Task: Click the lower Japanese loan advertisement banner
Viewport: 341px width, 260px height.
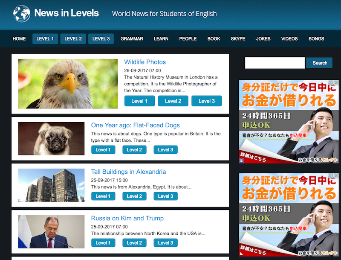Action: [x=289, y=214]
